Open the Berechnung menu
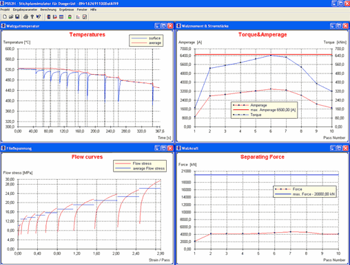Screen dimensions: 350x265 point(48,10)
